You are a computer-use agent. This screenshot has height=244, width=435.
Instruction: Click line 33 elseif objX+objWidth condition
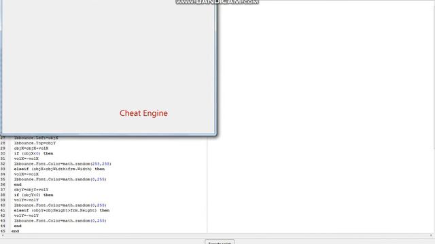[x=59, y=169]
